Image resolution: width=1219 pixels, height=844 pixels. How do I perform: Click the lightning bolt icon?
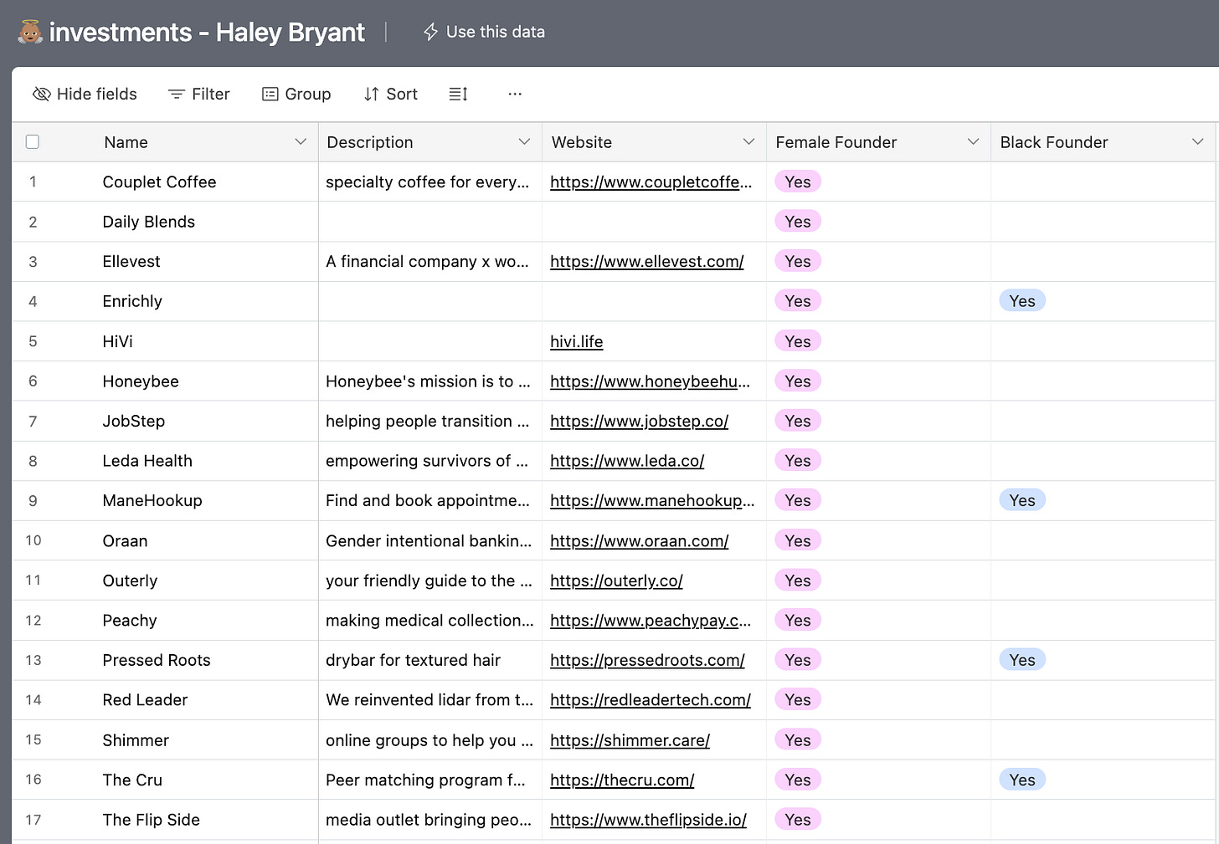pos(430,32)
